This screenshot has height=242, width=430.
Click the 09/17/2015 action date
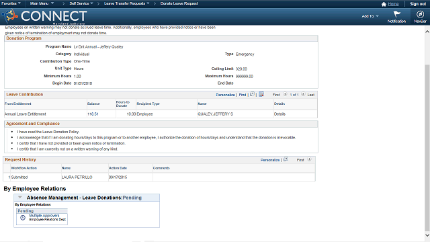[118, 177]
